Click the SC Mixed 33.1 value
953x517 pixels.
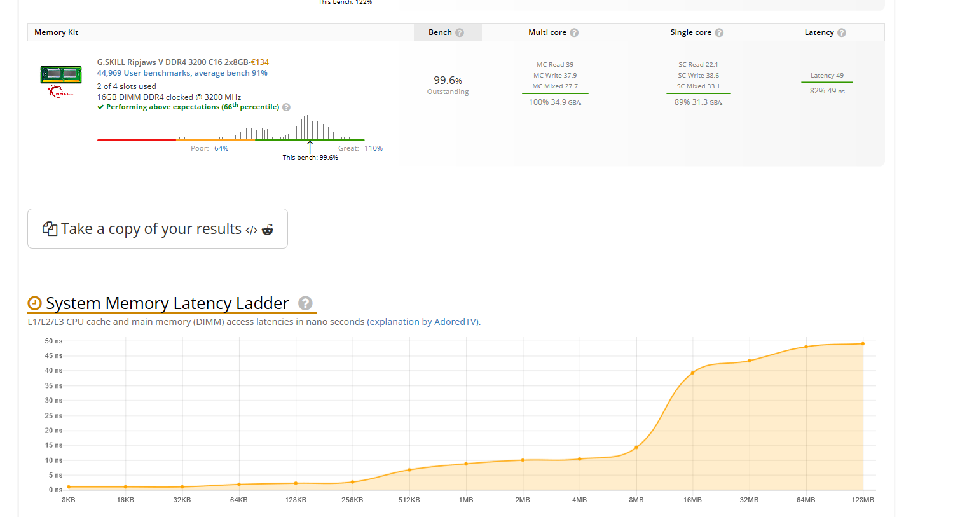698,86
